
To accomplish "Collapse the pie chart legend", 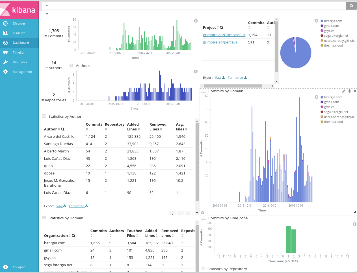I will coord(317,21).
